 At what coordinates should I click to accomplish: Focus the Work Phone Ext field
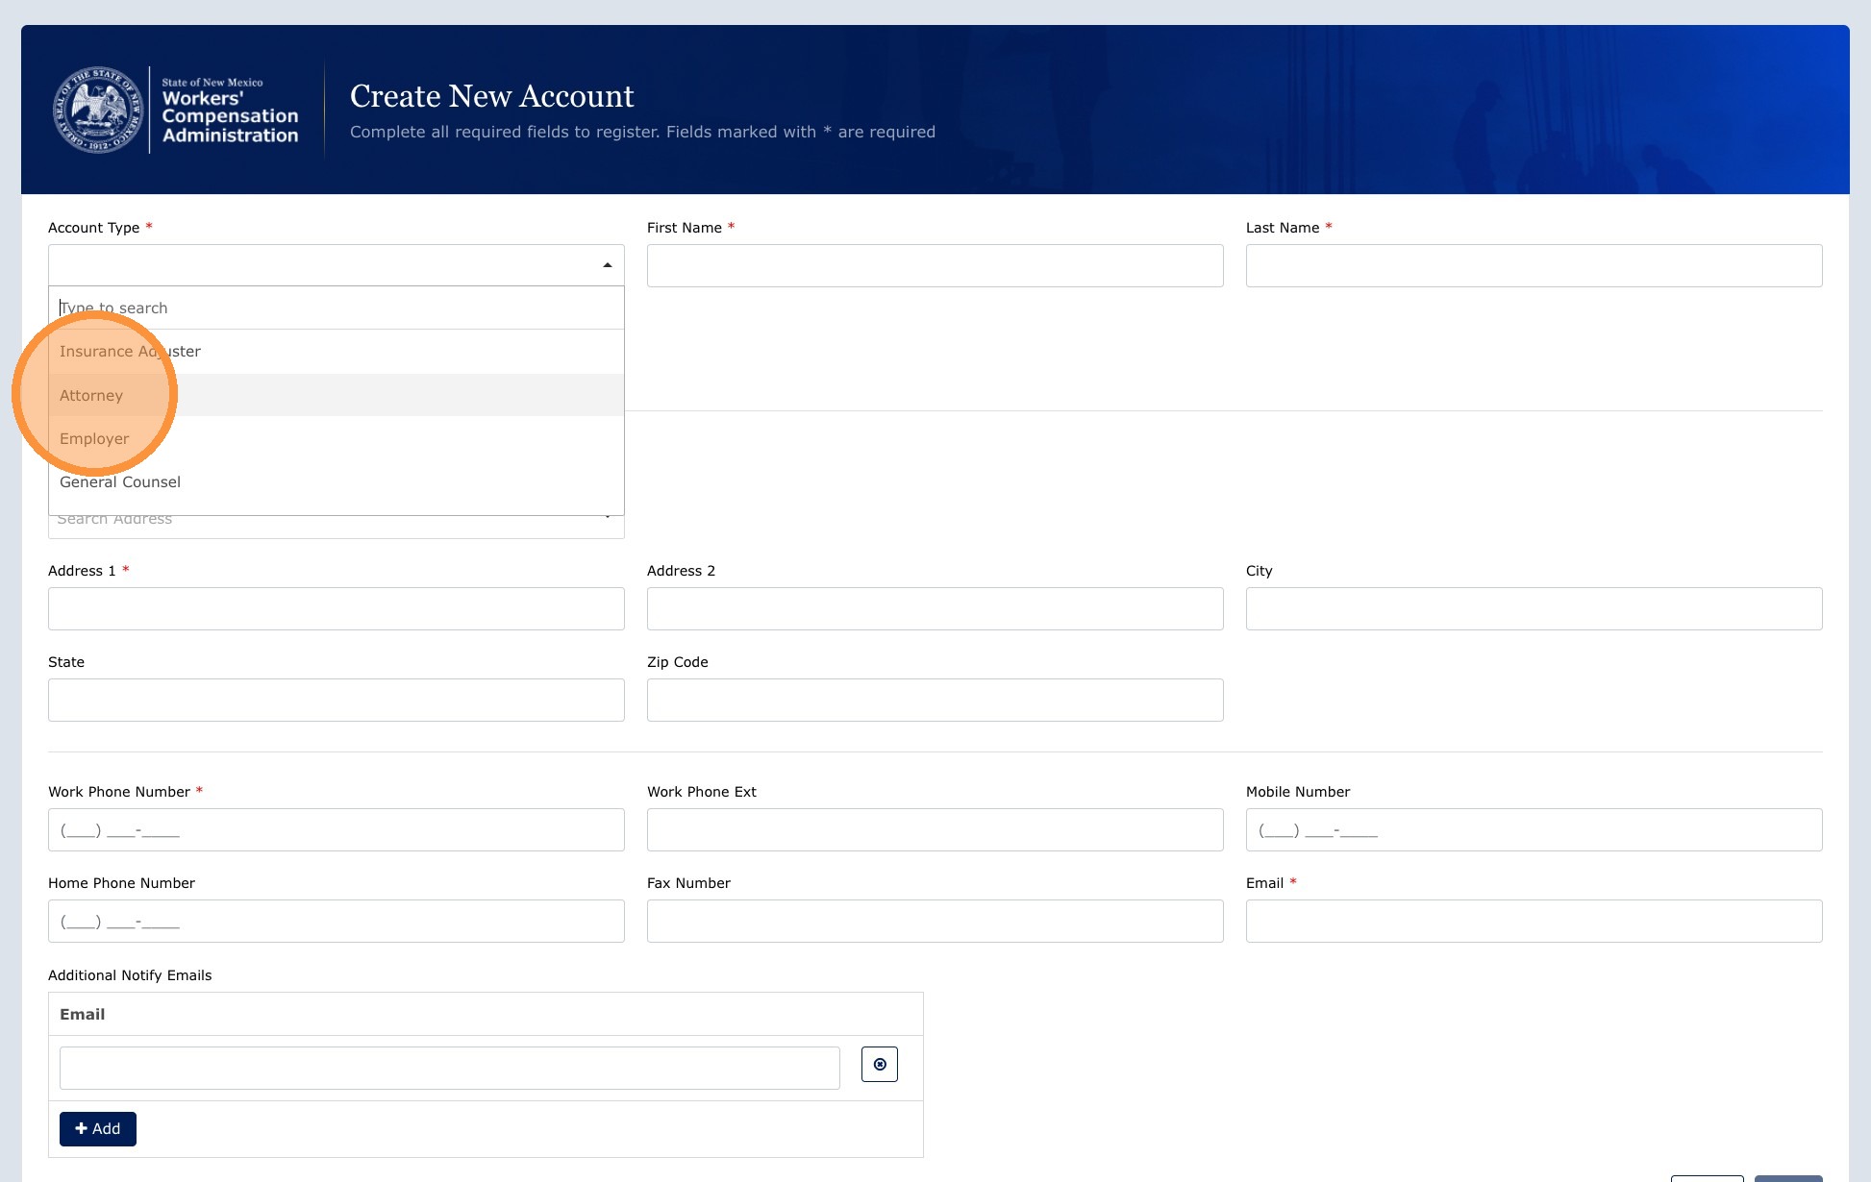click(x=935, y=829)
